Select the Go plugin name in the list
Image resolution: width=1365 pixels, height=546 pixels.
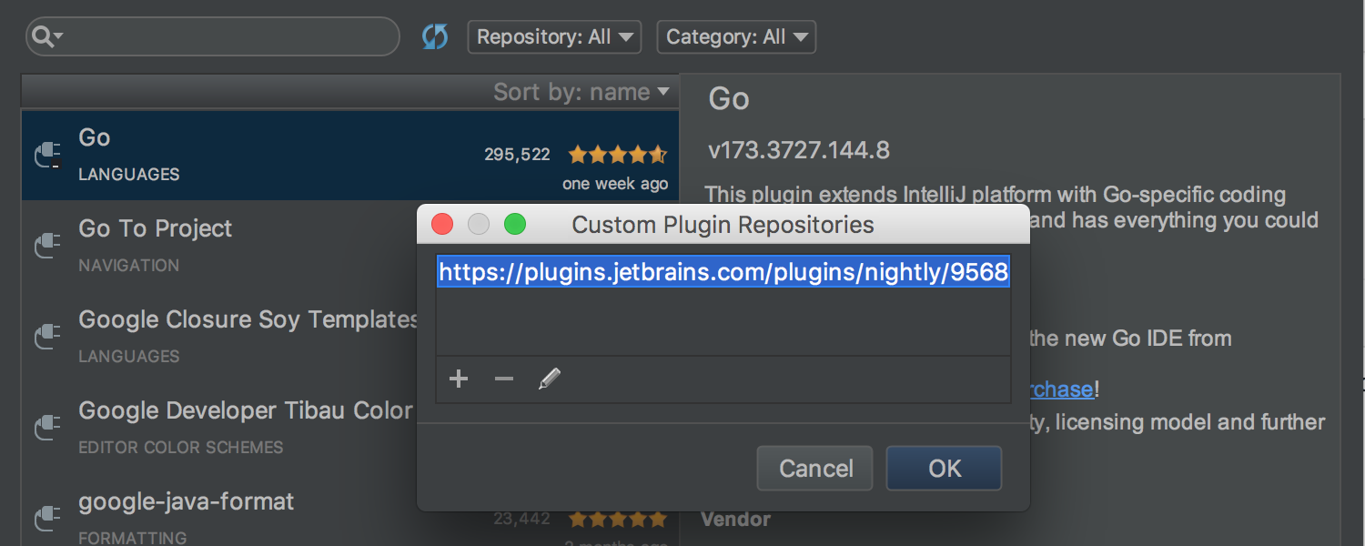95,137
